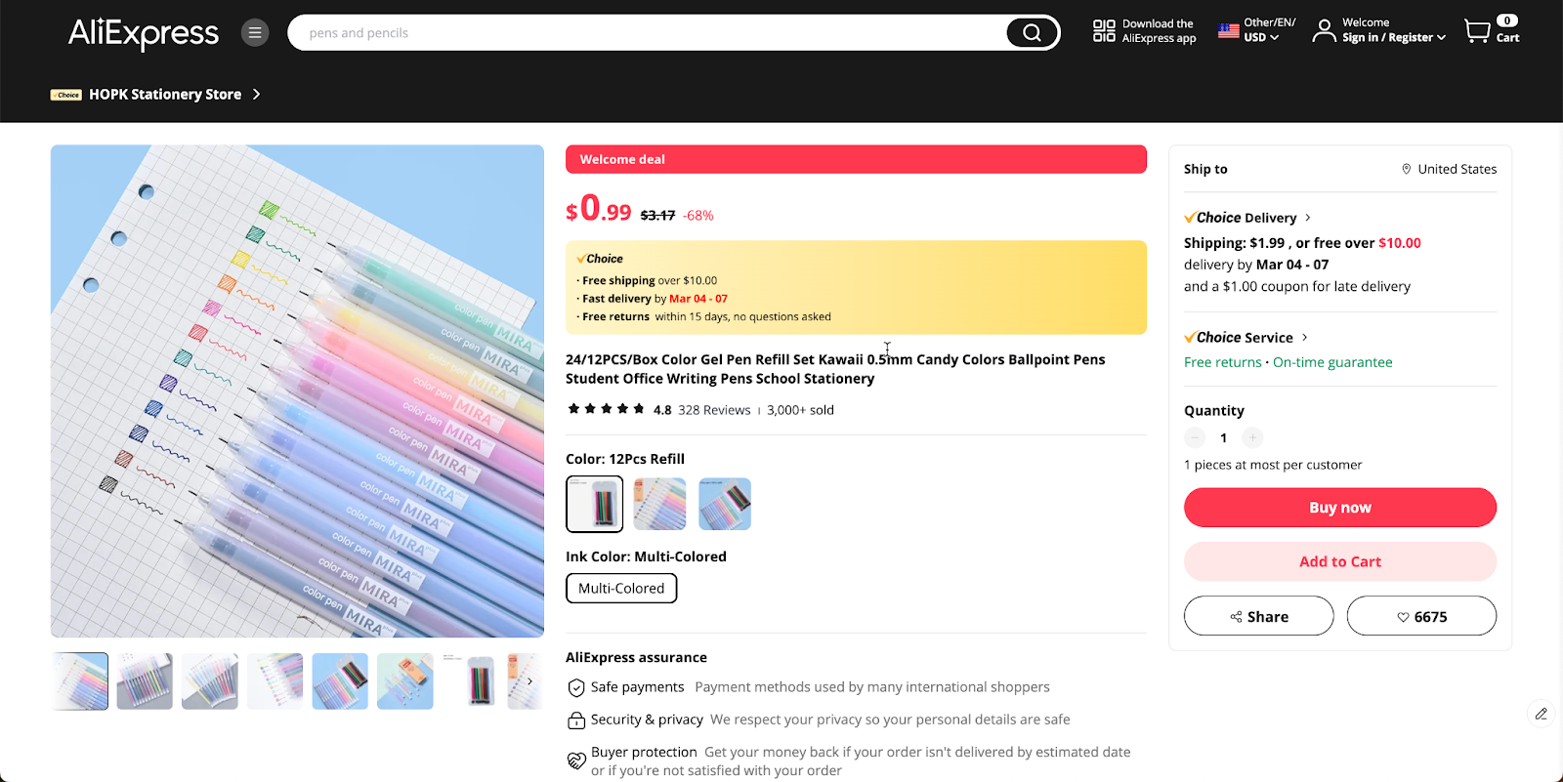Click the Safe payments shield icon
This screenshot has width=1563, height=782.
pos(575,687)
